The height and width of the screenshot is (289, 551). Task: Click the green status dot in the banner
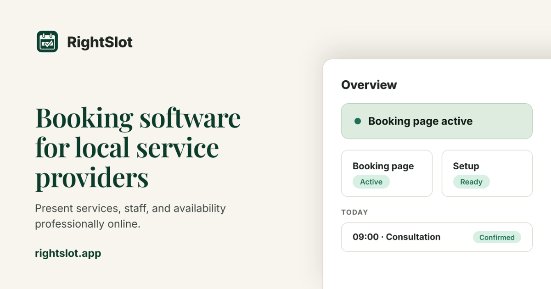[358, 121]
